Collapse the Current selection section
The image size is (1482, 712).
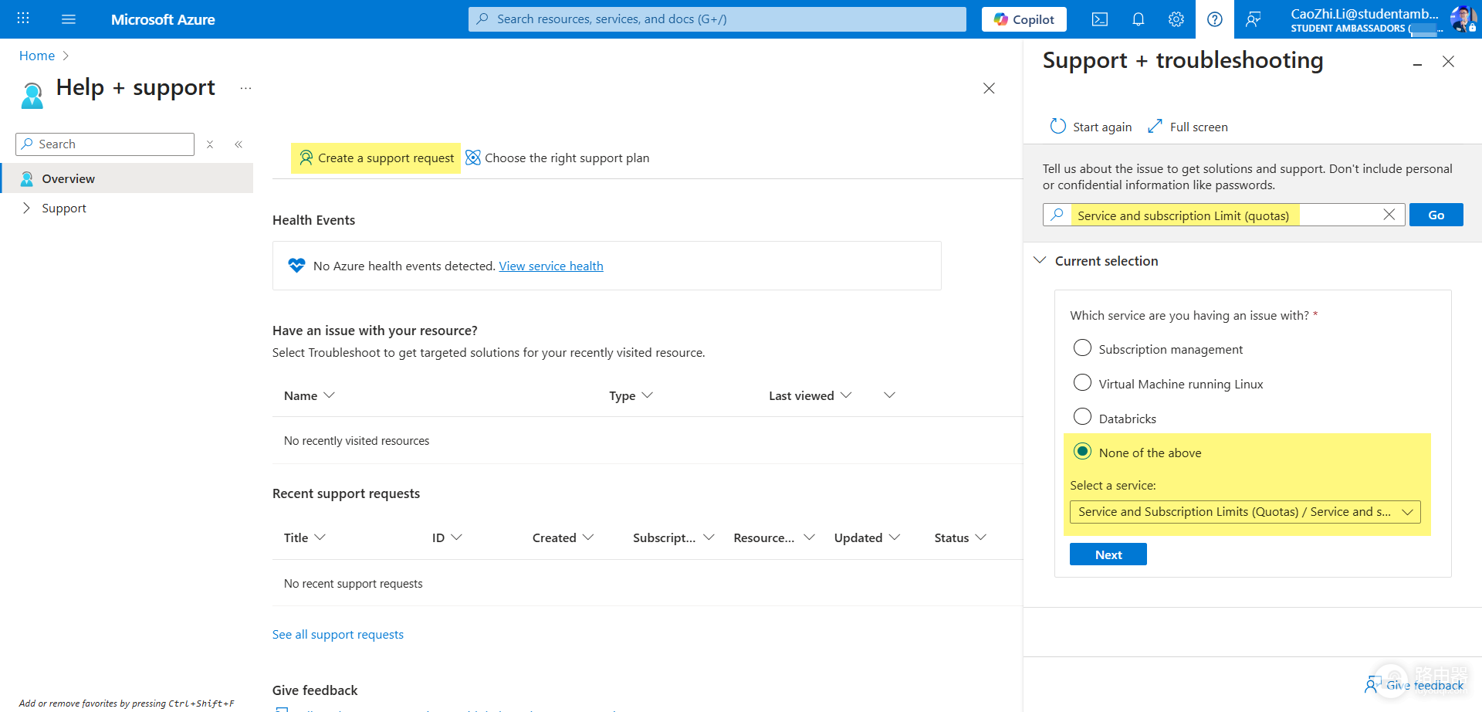(x=1040, y=261)
